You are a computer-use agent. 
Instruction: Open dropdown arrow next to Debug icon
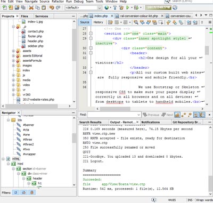[x=141, y=7]
